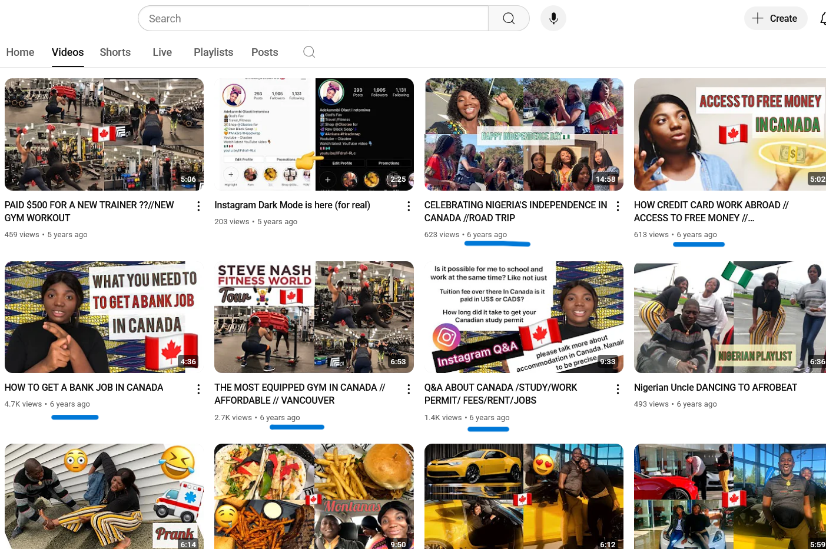Click the Create button
Image resolution: width=826 pixels, height=549 pixels.
pyautogui.click(x=775, y=19)
